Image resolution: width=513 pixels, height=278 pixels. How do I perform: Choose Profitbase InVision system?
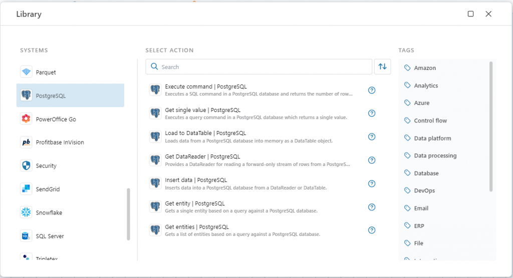pos(70,142)
